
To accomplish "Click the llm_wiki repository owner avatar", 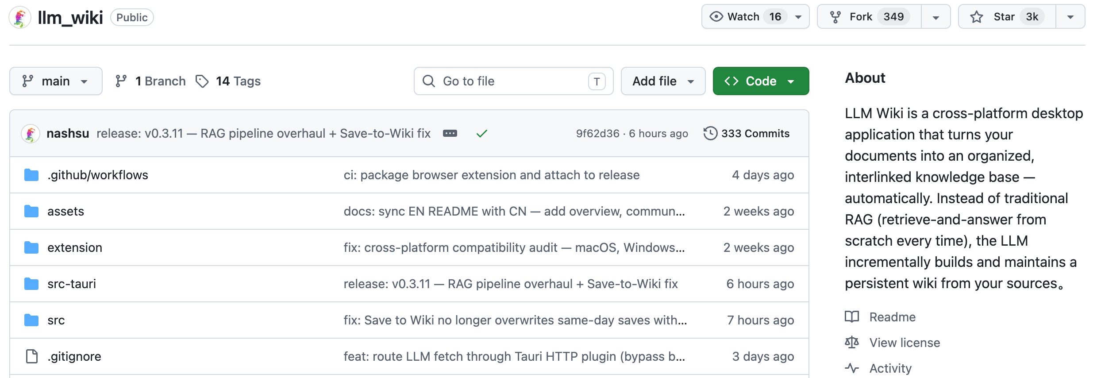I will (20, 18).
